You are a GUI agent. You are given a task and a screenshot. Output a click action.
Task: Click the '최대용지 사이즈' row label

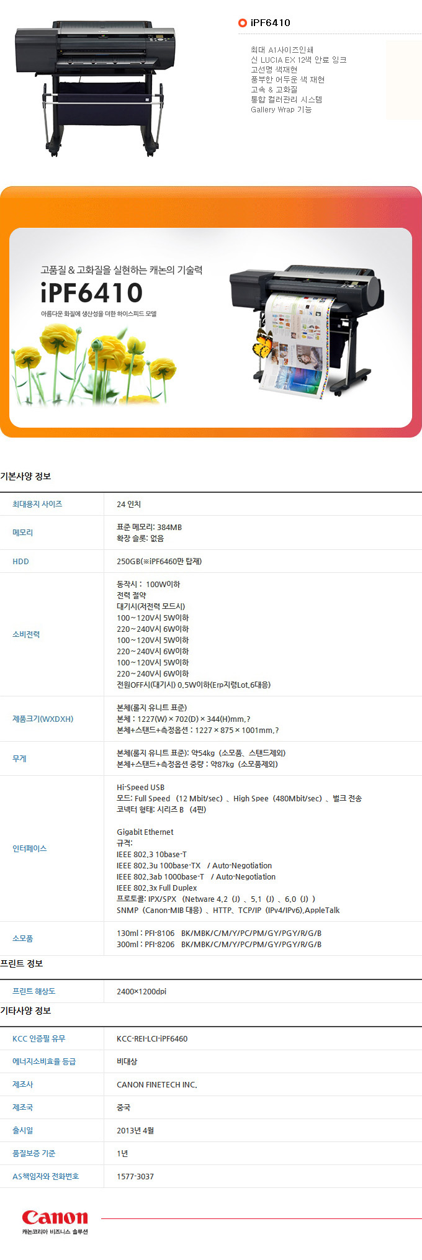(37, 504)
